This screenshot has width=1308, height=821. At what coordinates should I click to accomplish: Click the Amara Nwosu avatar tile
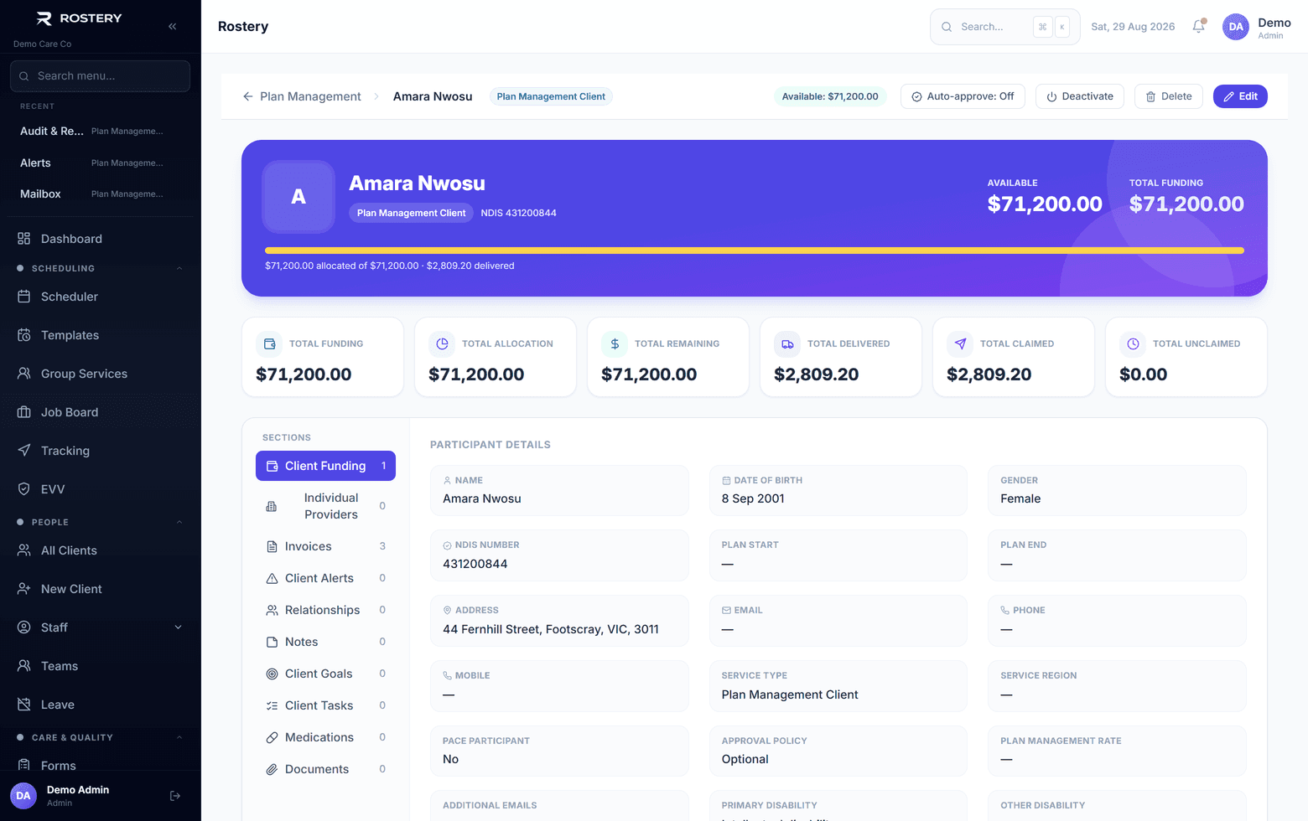click(x=298, y=197)
